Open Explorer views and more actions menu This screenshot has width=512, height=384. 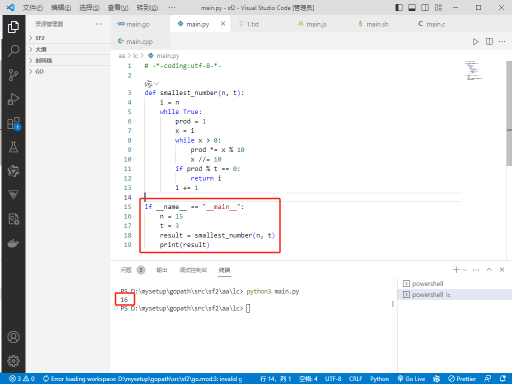pos(99,24)
